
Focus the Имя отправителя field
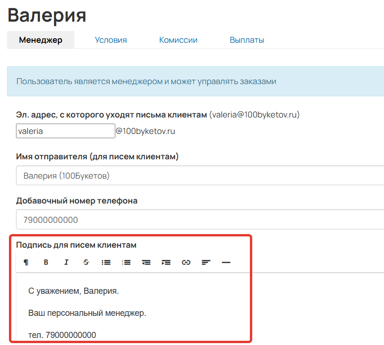click(x=200, y=175)
